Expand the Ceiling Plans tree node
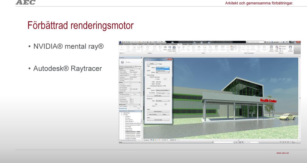This screenshot has height=163, width=307. pos(122,113)
